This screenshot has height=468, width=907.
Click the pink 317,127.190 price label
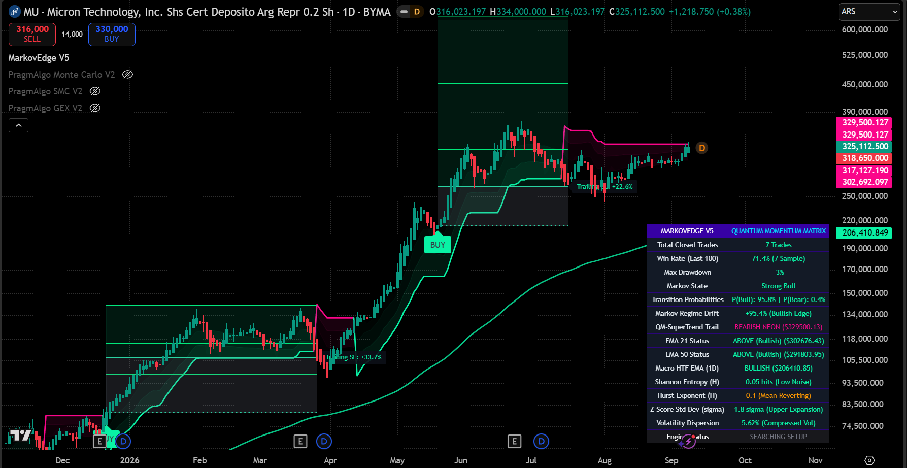pyautogui.click(x=864, y=171)
